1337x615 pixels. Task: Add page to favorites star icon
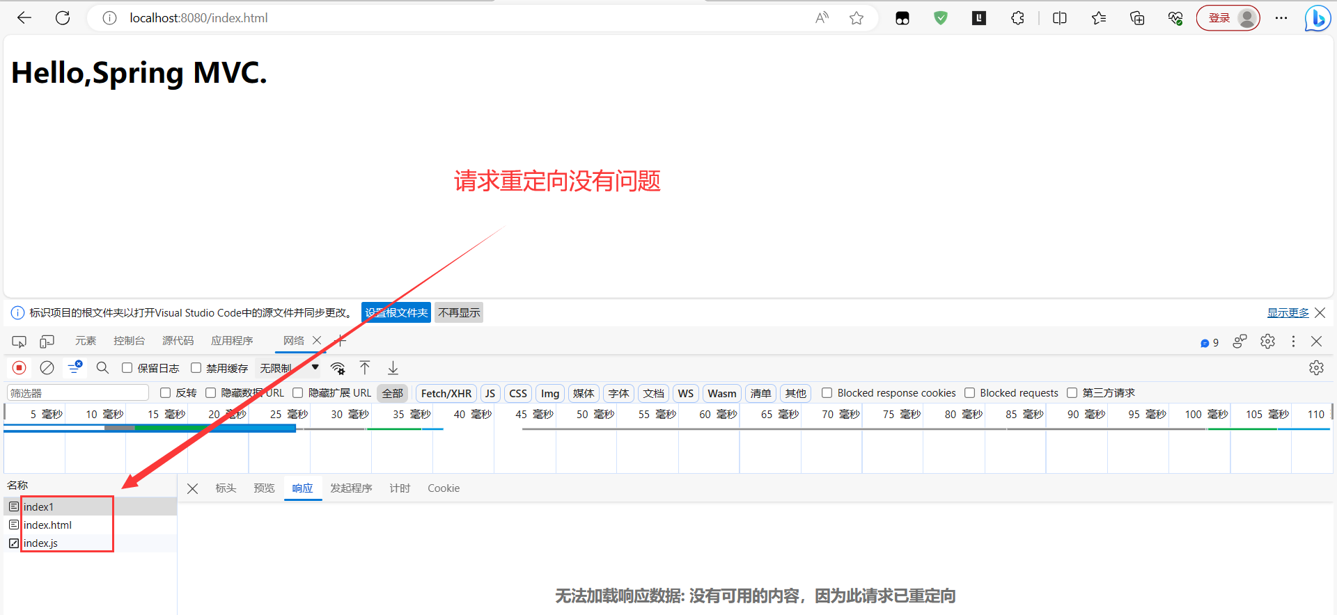(857, 18)
